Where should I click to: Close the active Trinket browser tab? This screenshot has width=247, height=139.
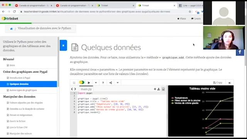(174, 5)
